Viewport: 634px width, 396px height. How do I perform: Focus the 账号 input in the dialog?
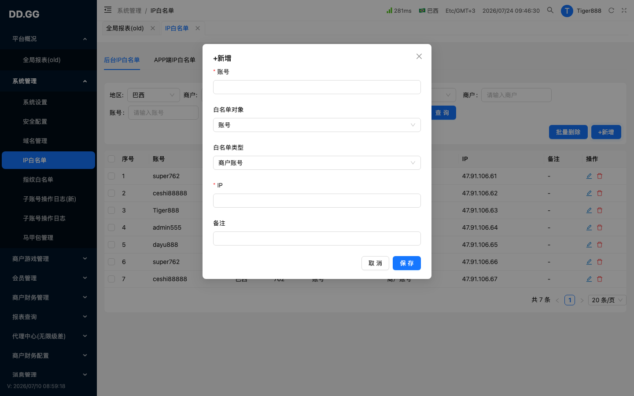317,87
